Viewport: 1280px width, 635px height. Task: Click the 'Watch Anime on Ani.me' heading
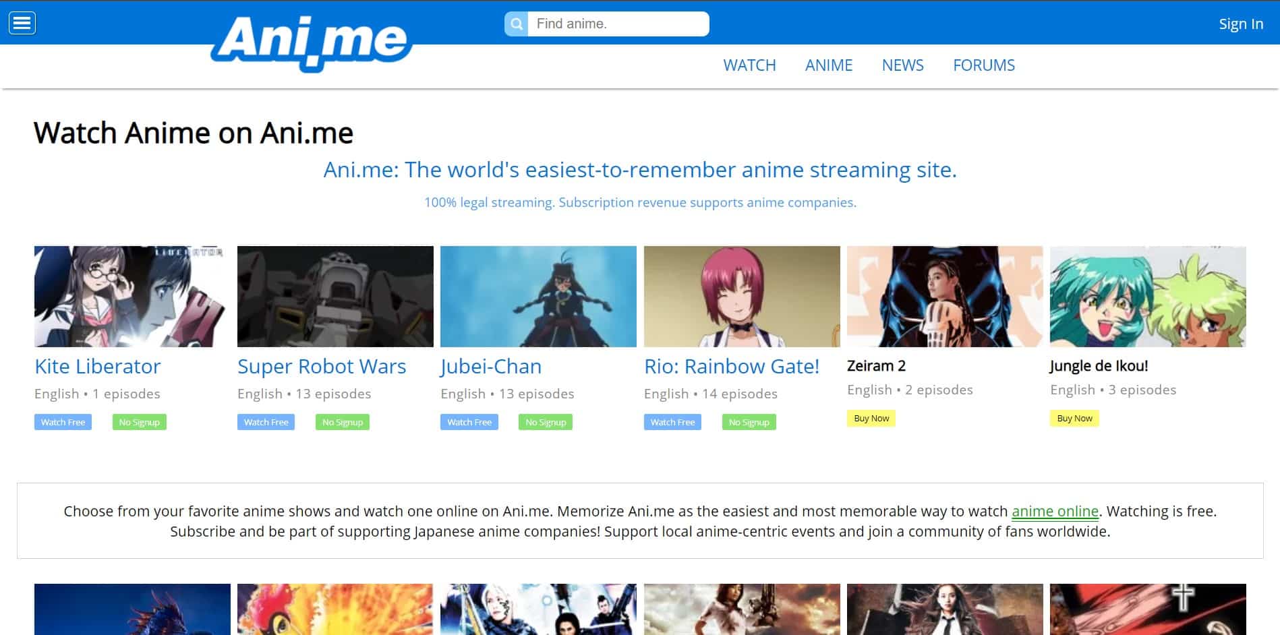194,133
